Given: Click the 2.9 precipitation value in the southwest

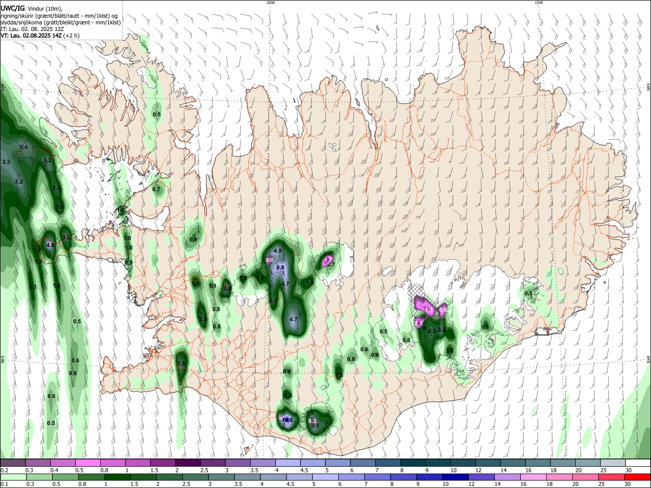Looking at the screenshot, I should 181,363.
